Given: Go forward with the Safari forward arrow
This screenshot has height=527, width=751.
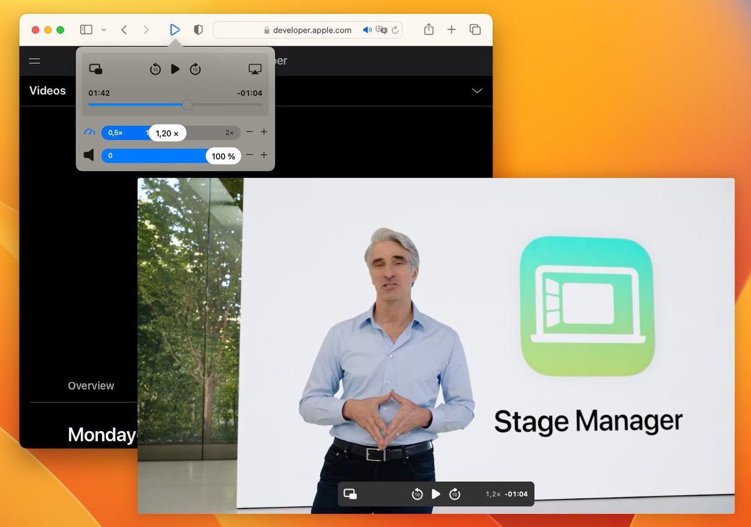Looking at the screenshot, I should [146, 29].
